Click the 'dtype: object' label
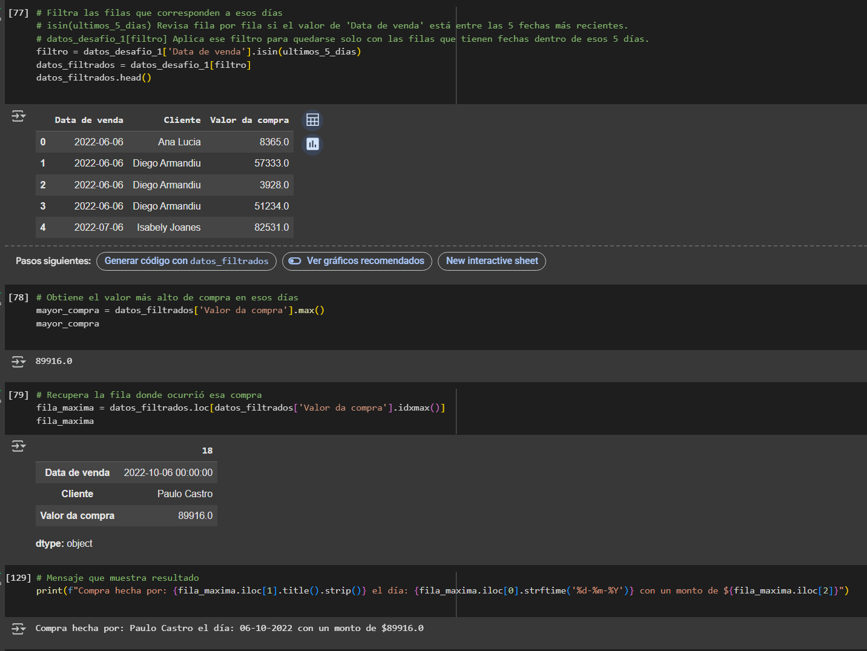The width and height of the screenshot is (867, 651). (x=64, y=543)
